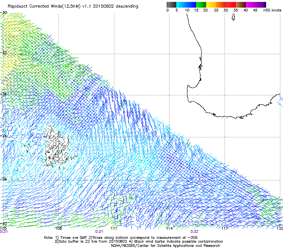Click the "35" label under the legend
Screen dimensions: 283x248
(236, 10)
